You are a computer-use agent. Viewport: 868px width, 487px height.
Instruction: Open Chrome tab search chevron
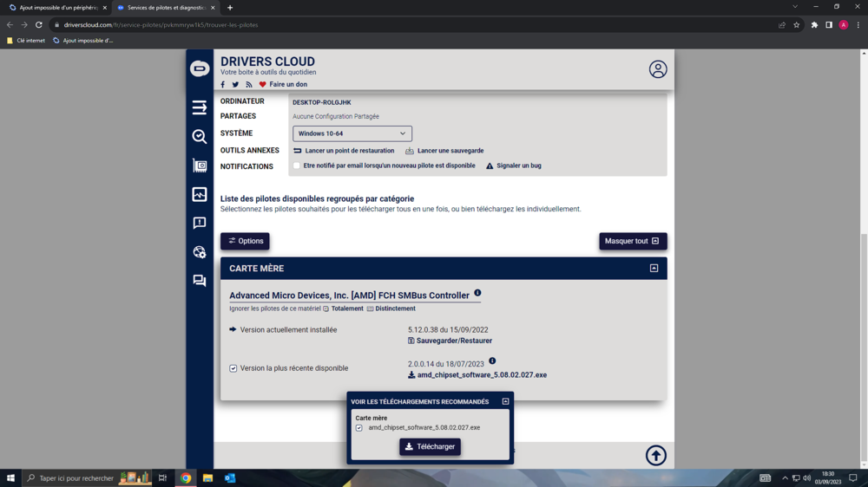(x=795, y=7)
